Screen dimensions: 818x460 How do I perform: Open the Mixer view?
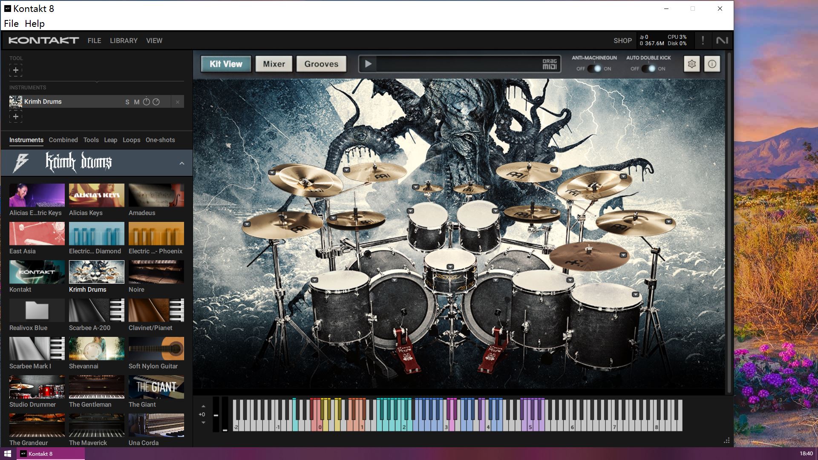coord(274,64)
